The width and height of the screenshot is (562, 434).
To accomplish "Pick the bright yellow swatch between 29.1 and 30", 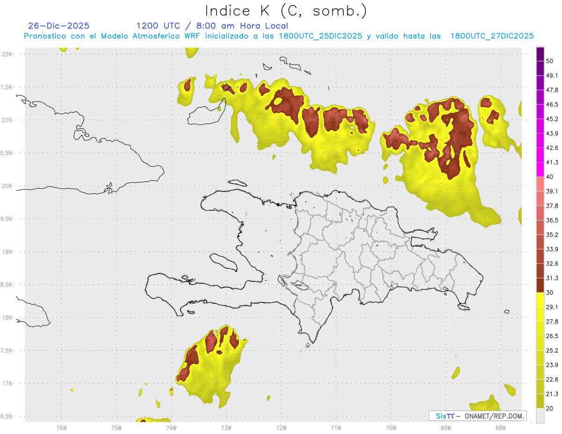I will click(x=540, y=300).
